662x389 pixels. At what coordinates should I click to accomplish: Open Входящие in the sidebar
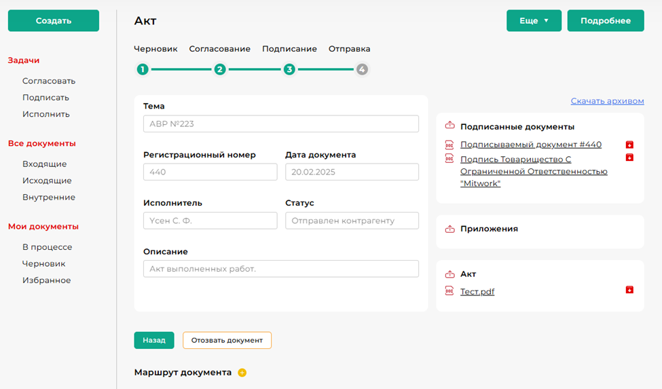(44, 164)
